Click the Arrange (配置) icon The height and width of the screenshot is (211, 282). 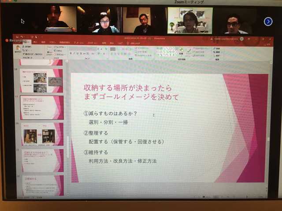click(181, 50)
